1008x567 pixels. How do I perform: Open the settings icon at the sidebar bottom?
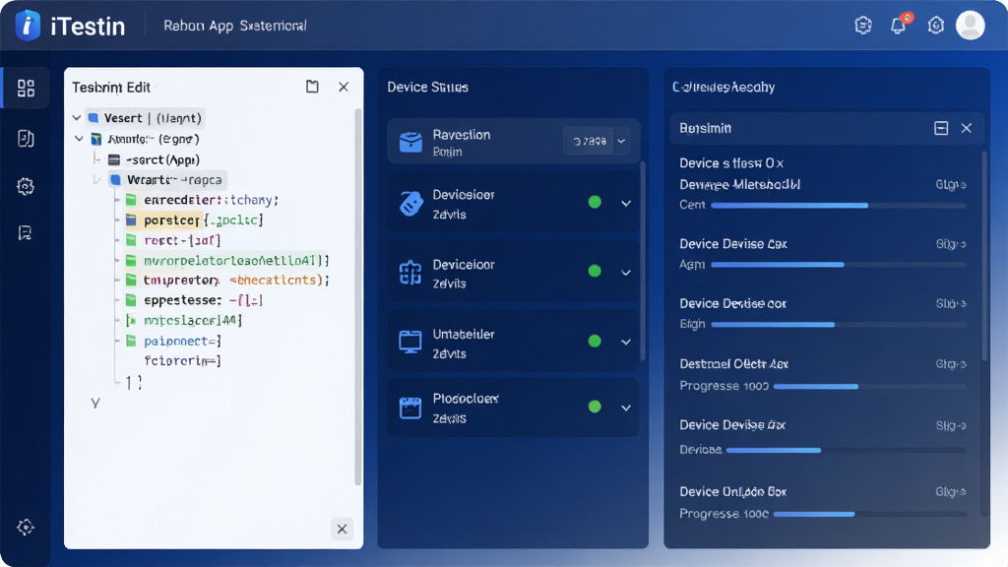tap(26, 528)
